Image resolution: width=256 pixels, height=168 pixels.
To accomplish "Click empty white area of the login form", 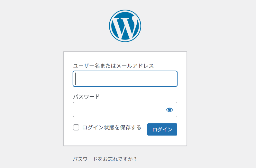I will coord(125,140).
